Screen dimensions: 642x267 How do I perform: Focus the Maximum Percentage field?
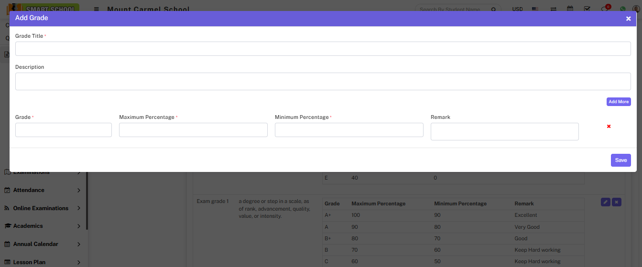click(x=193, y=130)
